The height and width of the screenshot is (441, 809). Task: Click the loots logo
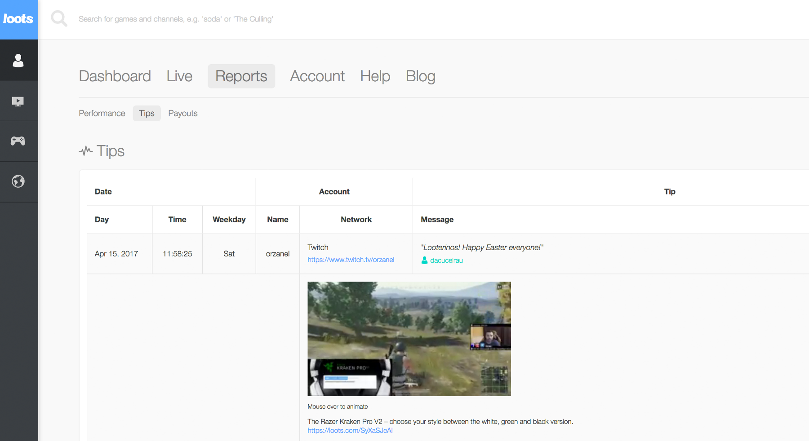click(x=18, y=19)
